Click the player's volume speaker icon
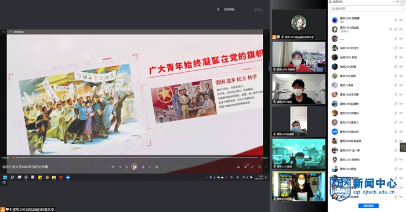 [x=245, y=167]
